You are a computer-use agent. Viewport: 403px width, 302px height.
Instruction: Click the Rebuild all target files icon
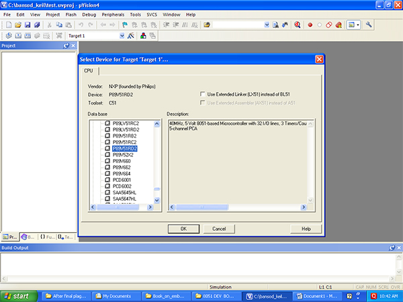[28, 36]
